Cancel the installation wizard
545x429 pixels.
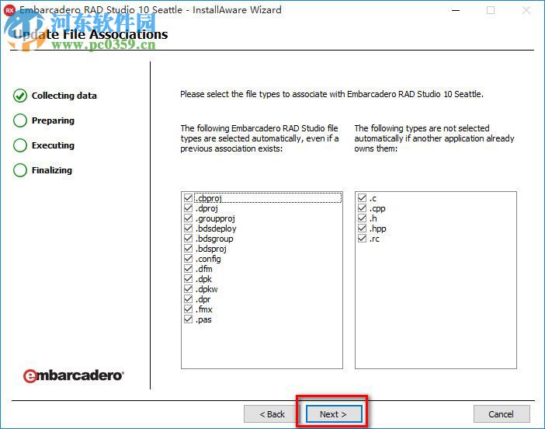(502, 414)
